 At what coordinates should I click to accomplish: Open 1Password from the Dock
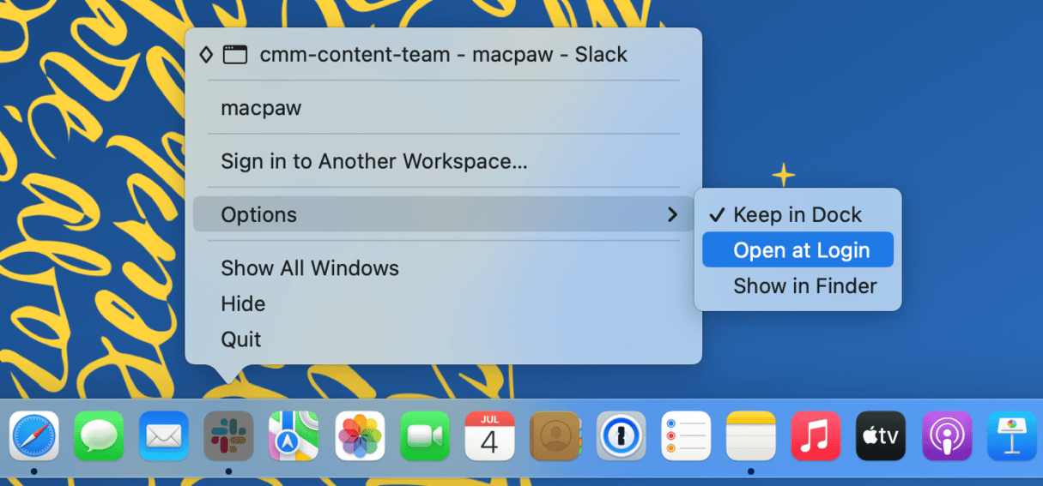[x=621, y=436]
